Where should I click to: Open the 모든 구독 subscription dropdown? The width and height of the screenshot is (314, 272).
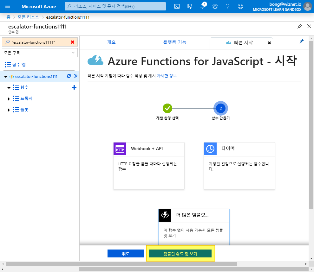point(40,53)
